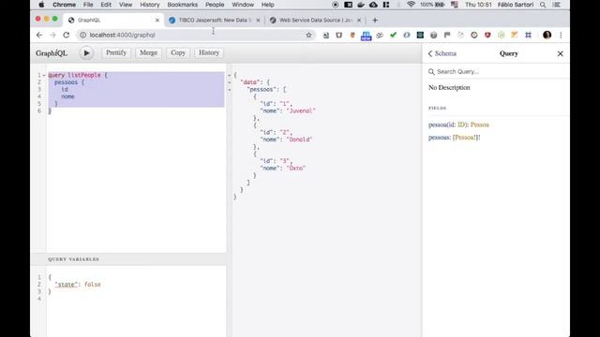Click the "state" variable key

(x=66, y=285)
